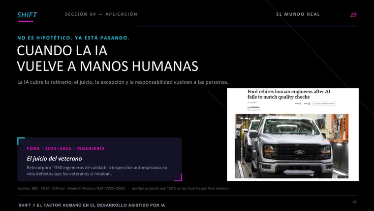Click the Ford emblem on the truck grille
Screen dimensions: 374x211
(x=299, y=152)
